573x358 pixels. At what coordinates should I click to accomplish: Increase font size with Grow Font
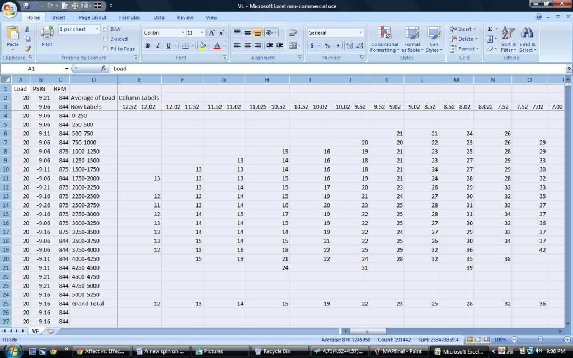(212, 33)
